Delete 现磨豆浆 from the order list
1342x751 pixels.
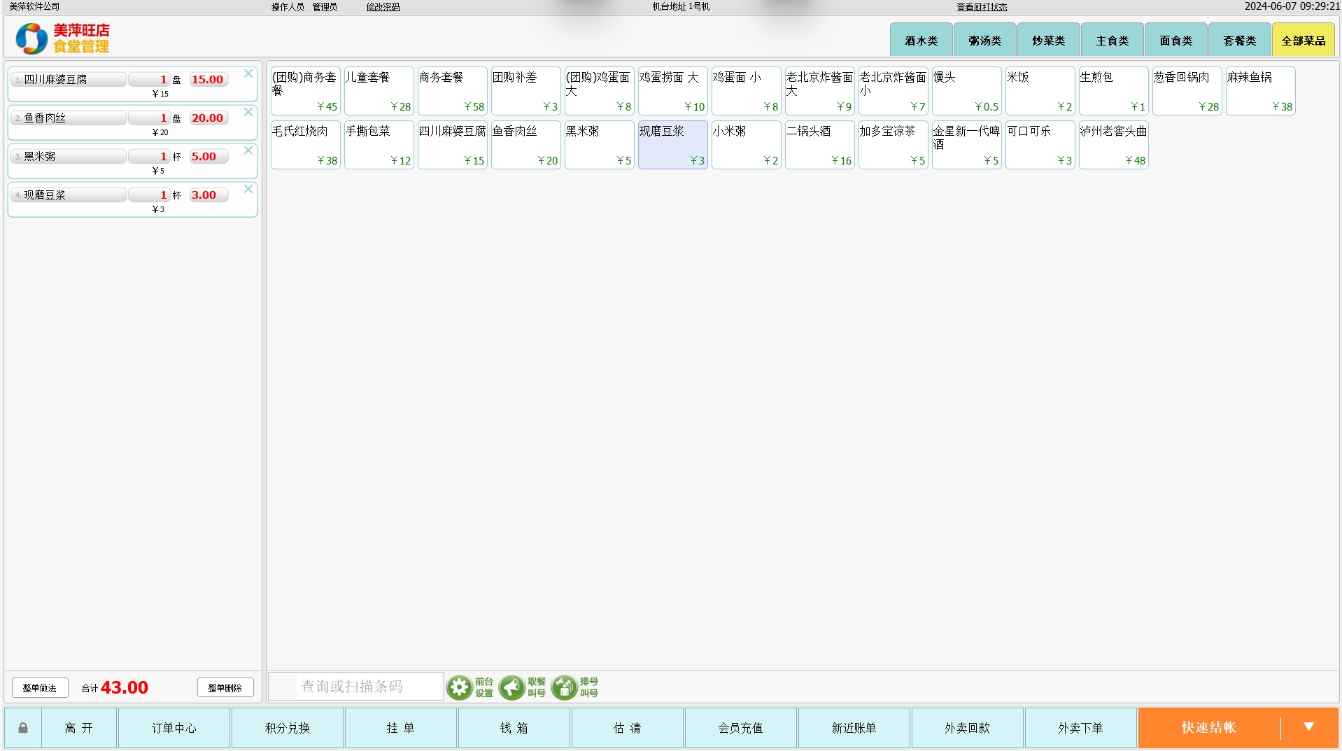[x=248, y=189]
